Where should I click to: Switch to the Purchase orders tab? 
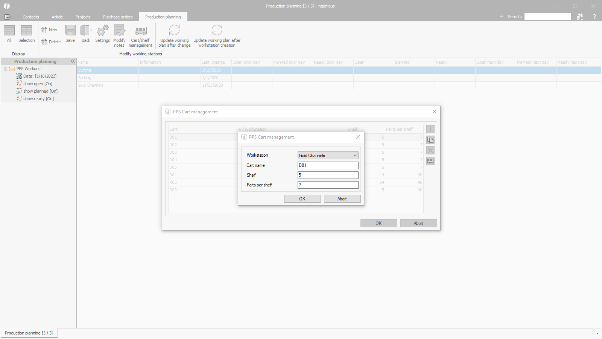pos(118,17)
